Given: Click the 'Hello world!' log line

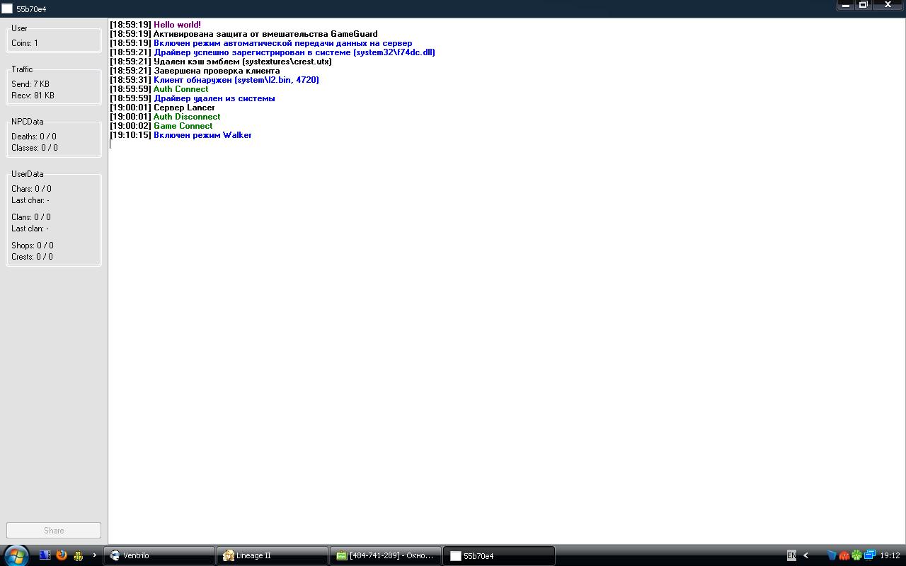Looking at the screenshot, I should pos(155,25).
